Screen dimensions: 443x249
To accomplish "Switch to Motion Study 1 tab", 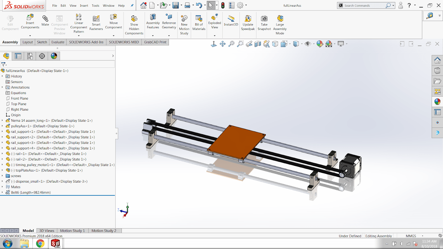I will (x=73, y=230).
